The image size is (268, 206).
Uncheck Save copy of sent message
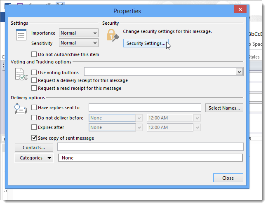34,138
